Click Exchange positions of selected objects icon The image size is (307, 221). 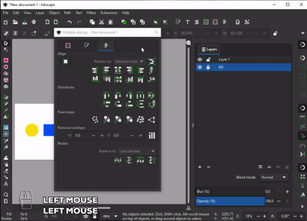(107, 119)
